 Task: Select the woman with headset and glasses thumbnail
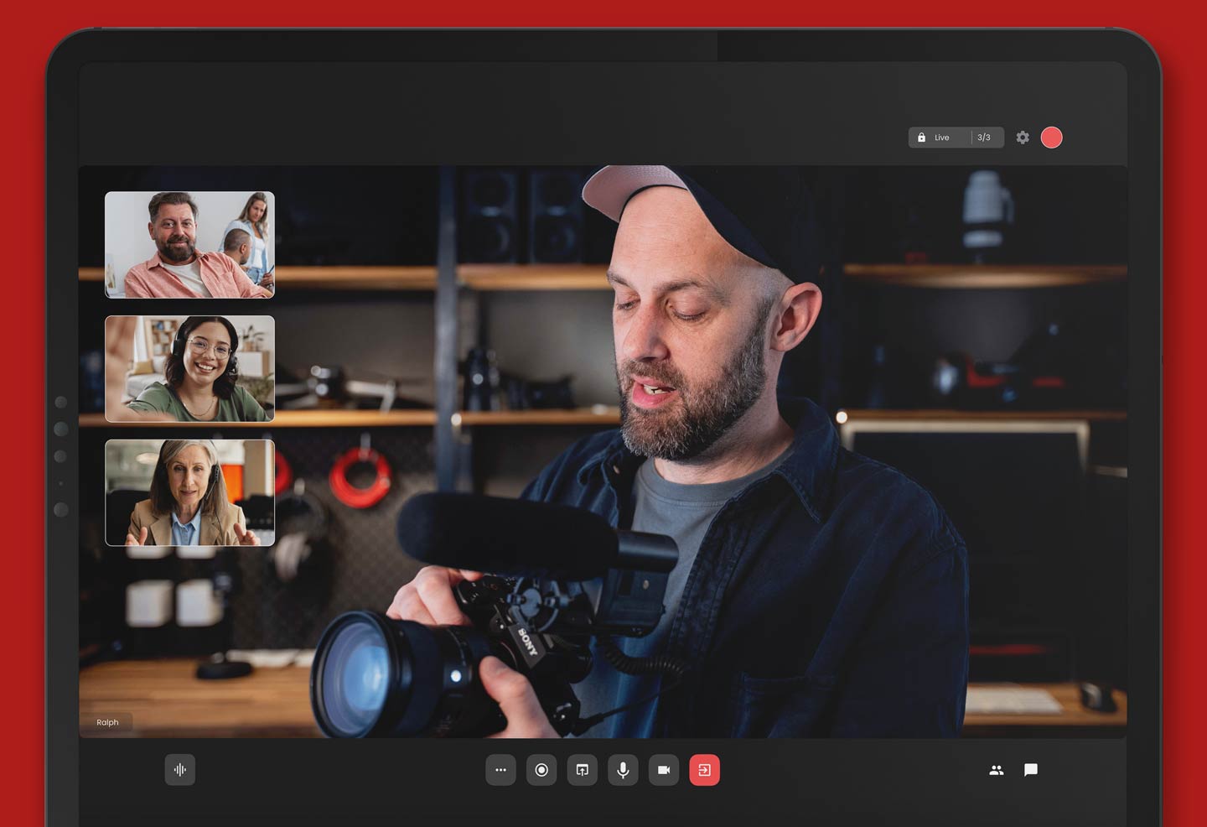tap(189, 369)
